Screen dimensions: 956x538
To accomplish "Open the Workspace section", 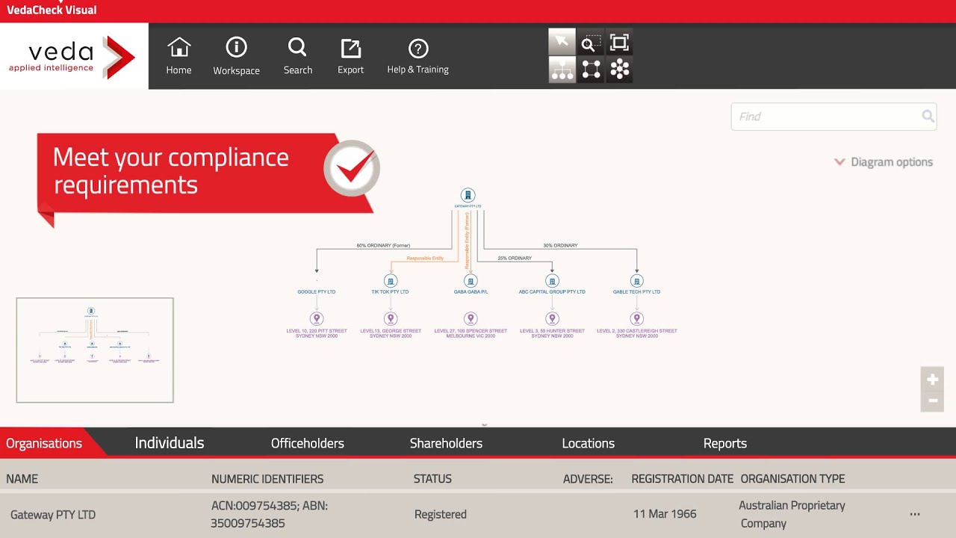I will (236, 57).
